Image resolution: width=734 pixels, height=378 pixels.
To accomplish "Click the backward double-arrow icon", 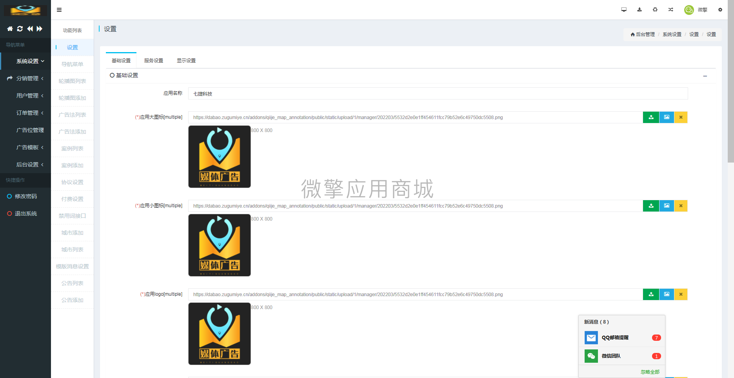I will [x=30, y=29].
